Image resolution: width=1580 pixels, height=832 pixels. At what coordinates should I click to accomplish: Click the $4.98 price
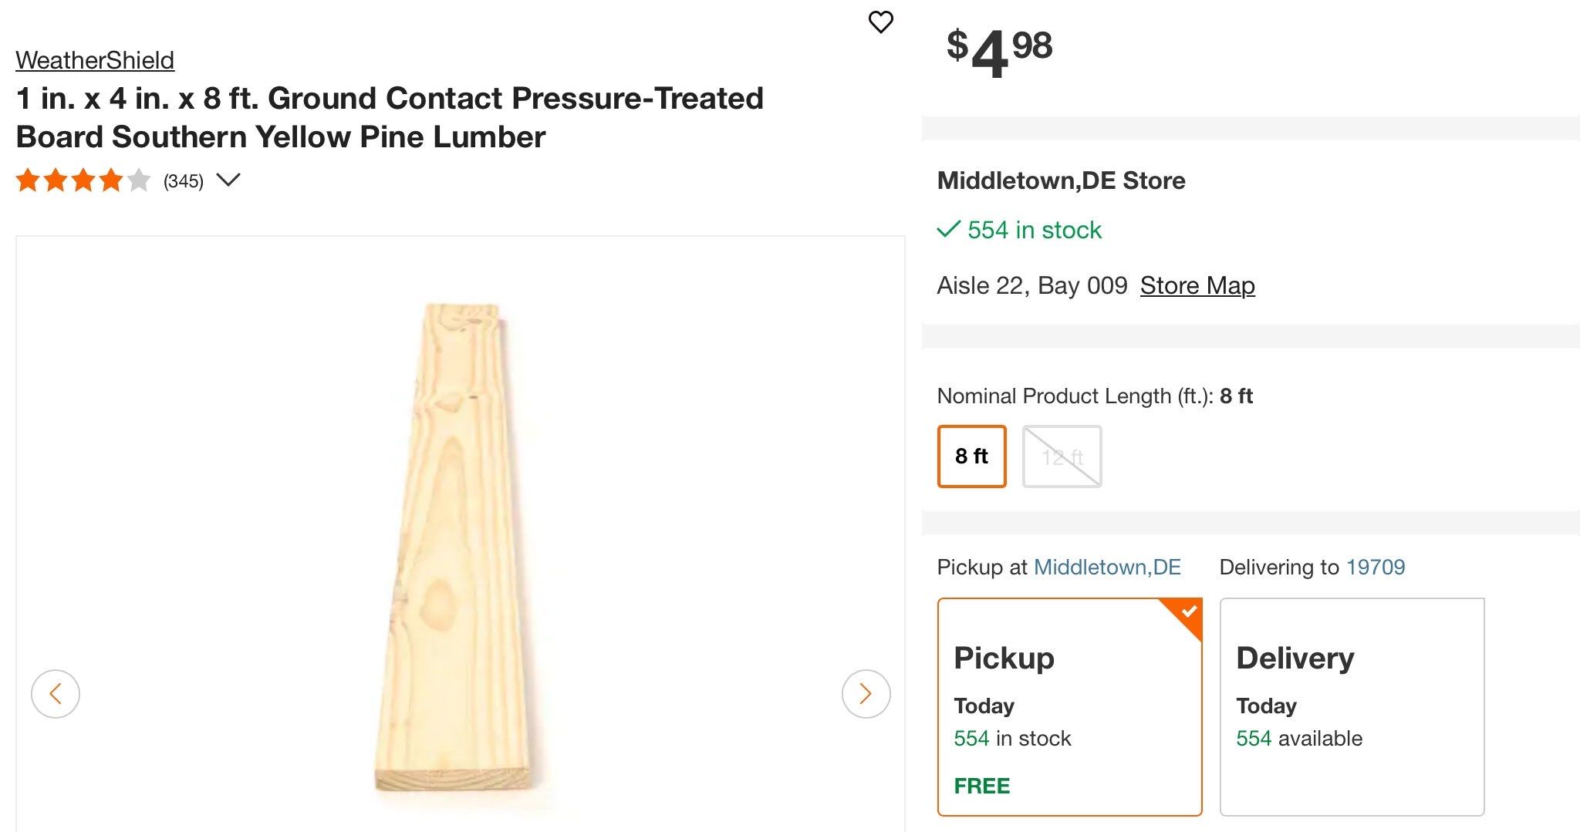click(1000, 50)
